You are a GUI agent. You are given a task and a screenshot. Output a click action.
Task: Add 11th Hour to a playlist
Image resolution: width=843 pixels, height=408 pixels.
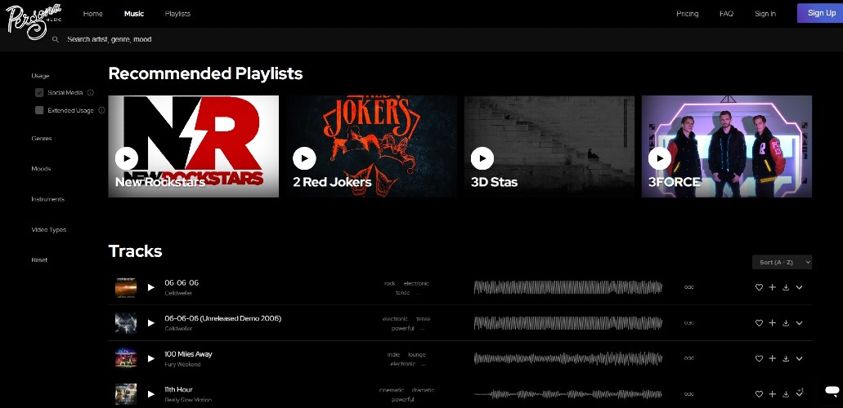click(772, 394)
